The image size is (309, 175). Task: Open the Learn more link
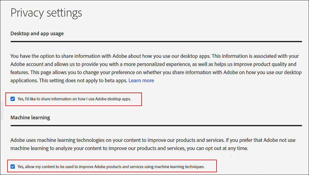click(141, 80)
